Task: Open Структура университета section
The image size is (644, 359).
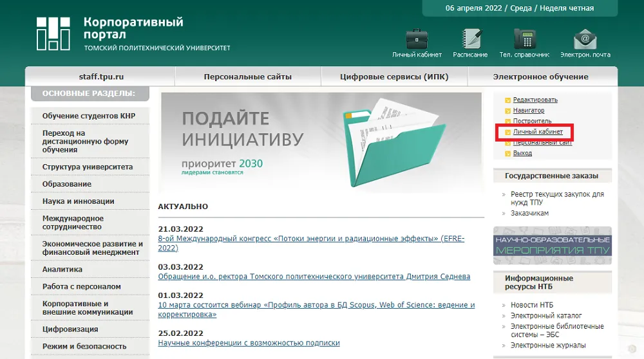Action: [x=90, y=167]
